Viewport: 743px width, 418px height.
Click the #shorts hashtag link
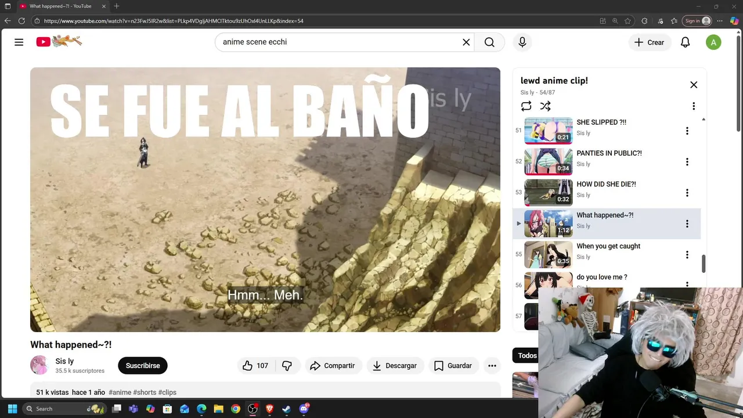click(x=145, y=392)
